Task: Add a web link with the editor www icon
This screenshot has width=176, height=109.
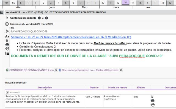Action: pos(7,49)
